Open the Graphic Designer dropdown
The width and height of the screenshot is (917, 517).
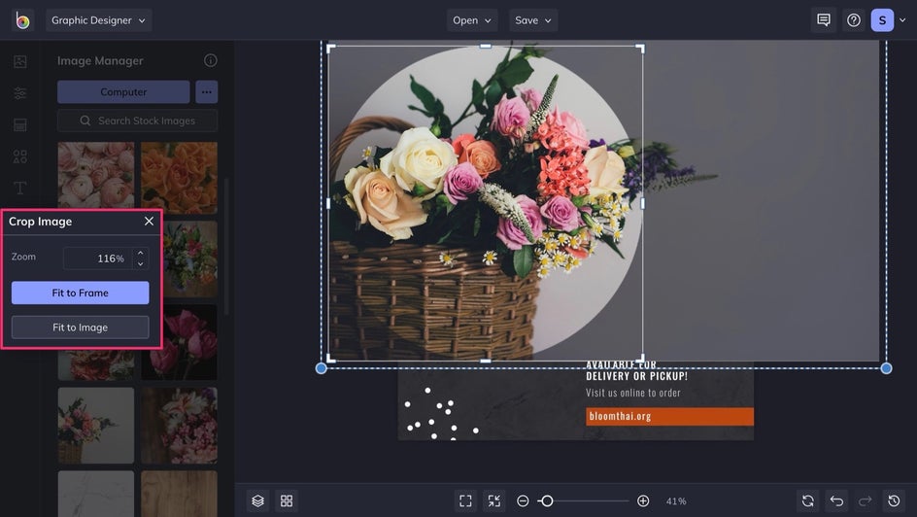coord(98,20)
